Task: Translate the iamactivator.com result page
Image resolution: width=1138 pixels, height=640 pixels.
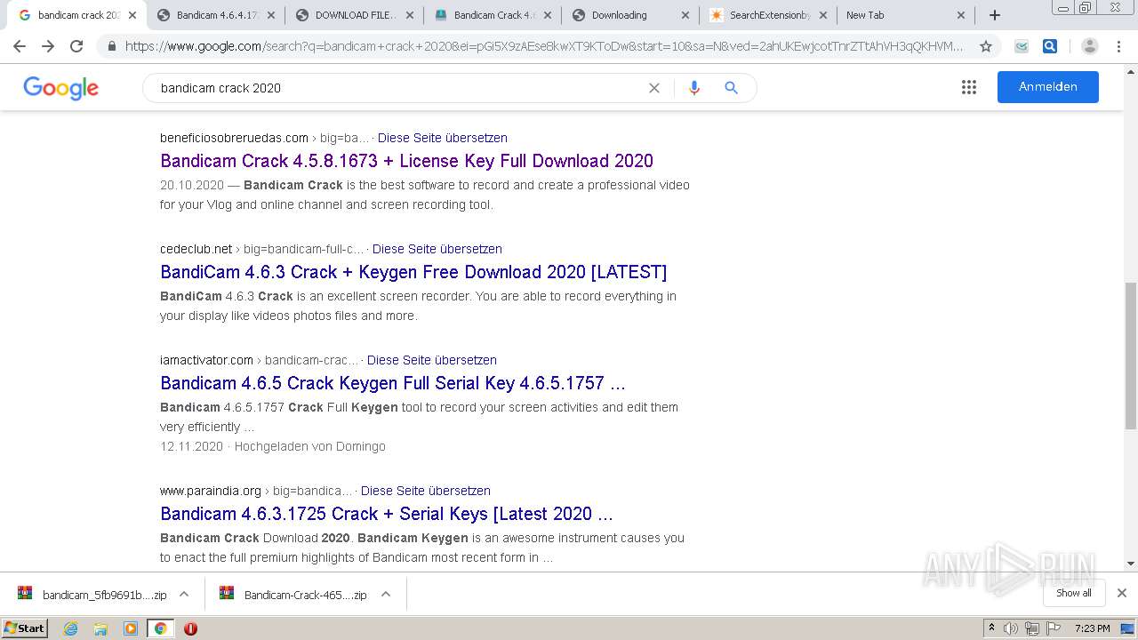Action: pyautogui.click(x=432, y=360)
